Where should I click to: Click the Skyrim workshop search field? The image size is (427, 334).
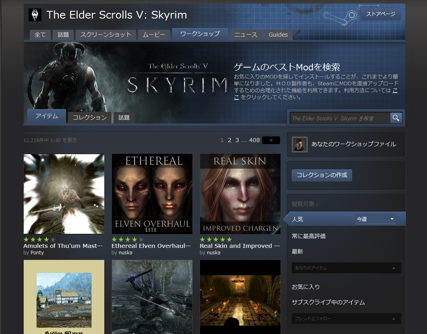coord(340,118)
